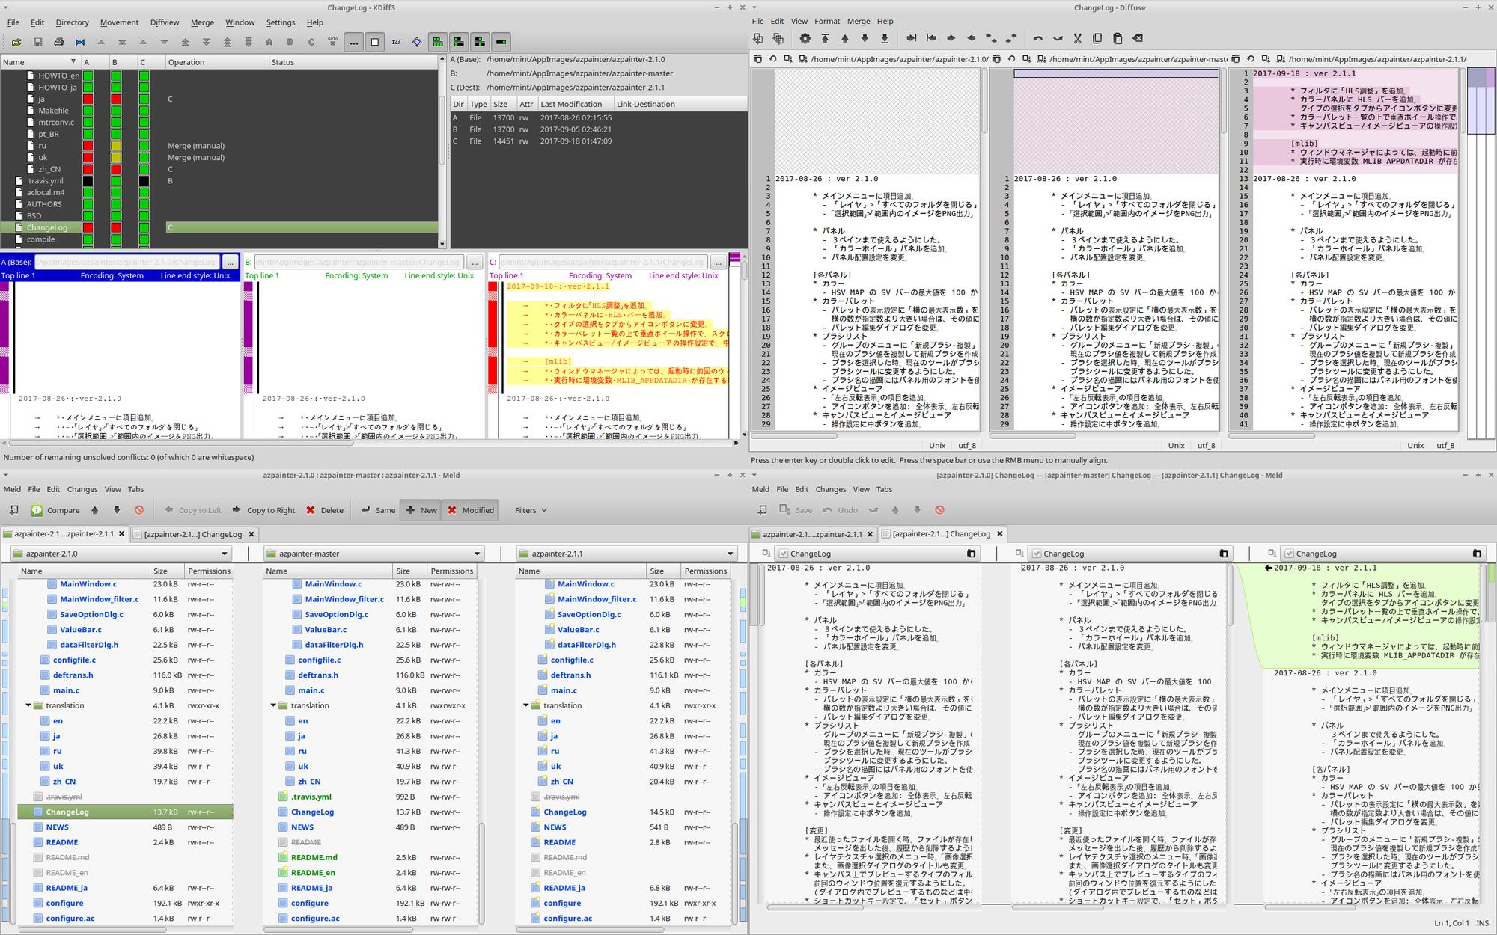
Task: Click new 3-way merge icon in Diffuse toolbar
Action: click(x=778, y=38)
